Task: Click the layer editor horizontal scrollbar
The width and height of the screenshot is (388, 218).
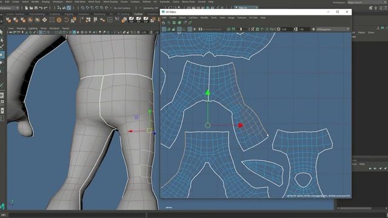Action: 356,208
